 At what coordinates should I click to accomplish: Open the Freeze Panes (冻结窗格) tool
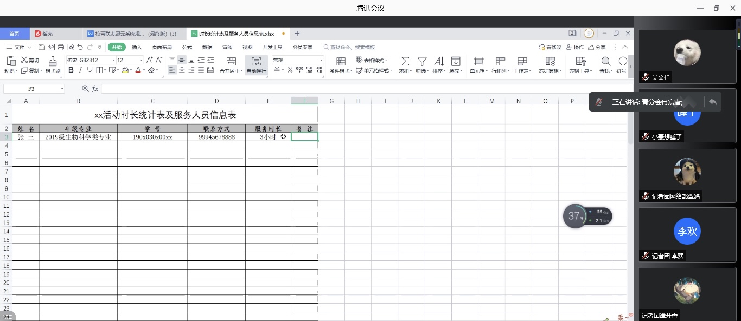pyautogui.click(x=550, y=61)
